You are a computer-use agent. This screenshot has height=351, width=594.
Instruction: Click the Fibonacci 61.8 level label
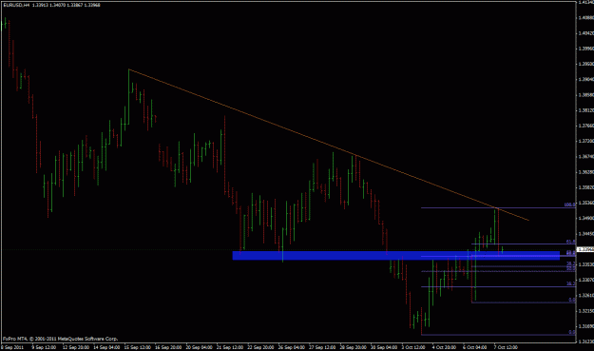point(570,242)
